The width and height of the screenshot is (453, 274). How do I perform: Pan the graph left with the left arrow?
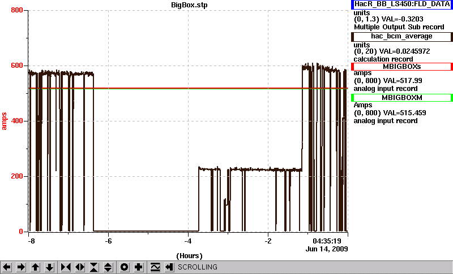pyautogui.click(x=7, y=267)
